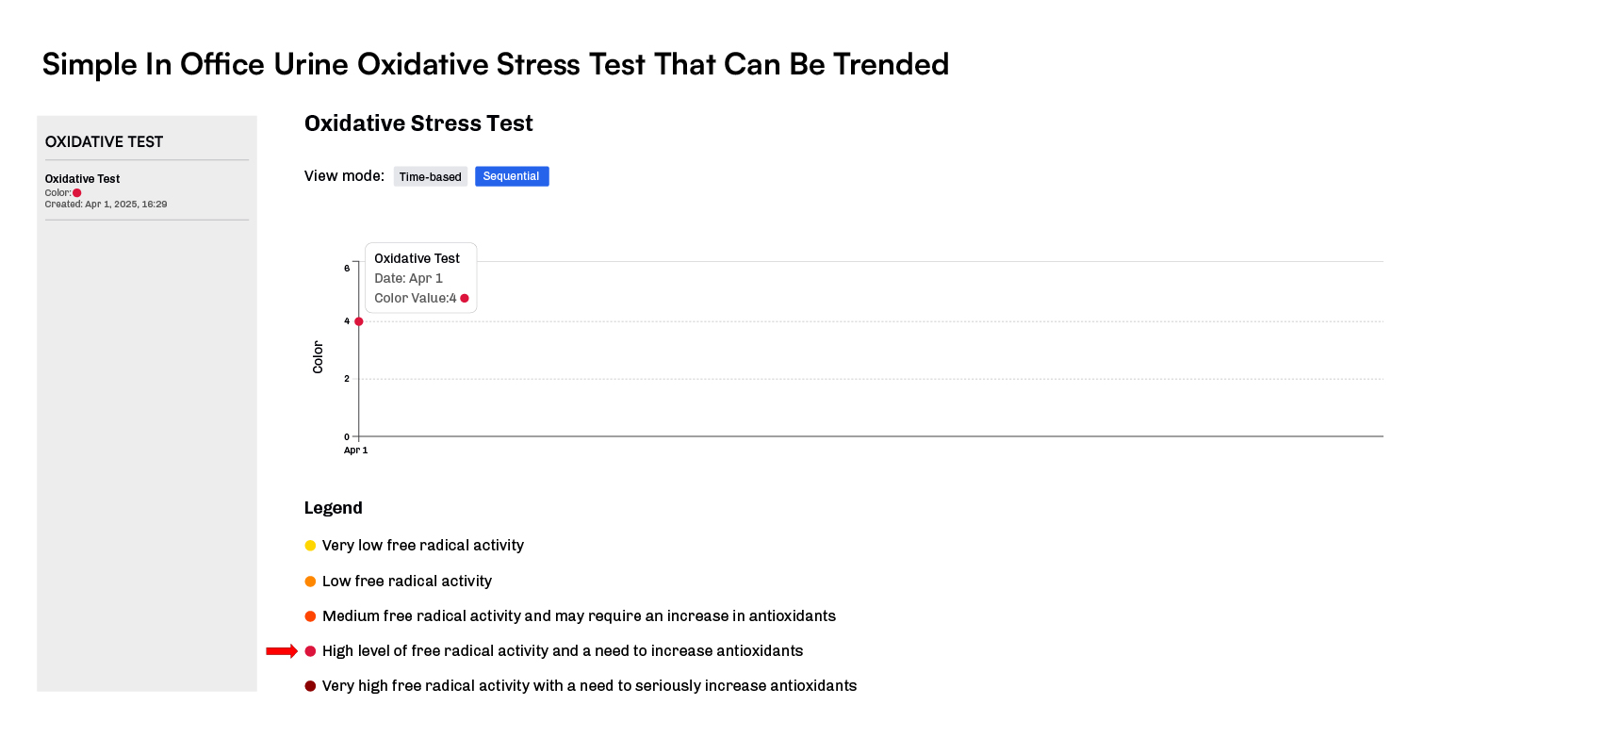
Task: Open the Oxidative Test sidebar entry
Action: tap(83, 179)
